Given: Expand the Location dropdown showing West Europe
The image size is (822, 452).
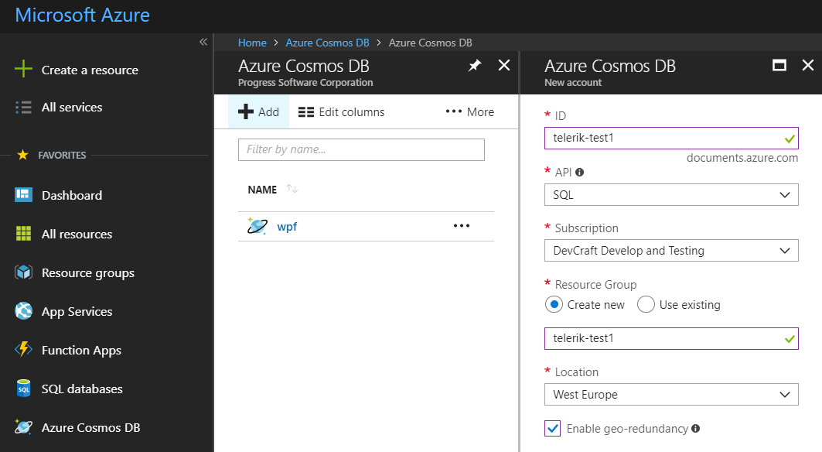Looking at the screenshot, I should pos(670,395).
